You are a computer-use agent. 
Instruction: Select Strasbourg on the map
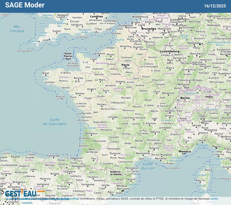(188, 69)
